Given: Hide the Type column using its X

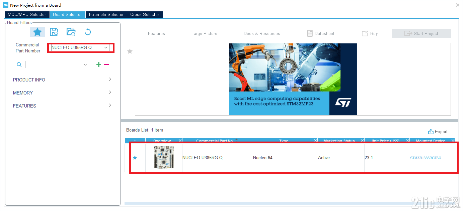Looking at the screenshot, I should (316, 141).
